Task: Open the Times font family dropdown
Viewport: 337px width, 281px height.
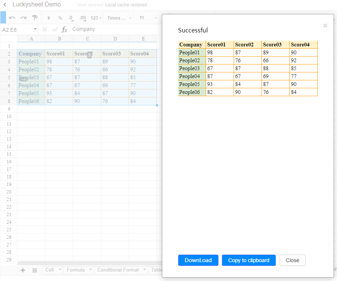Action: (x=118, y=17)
